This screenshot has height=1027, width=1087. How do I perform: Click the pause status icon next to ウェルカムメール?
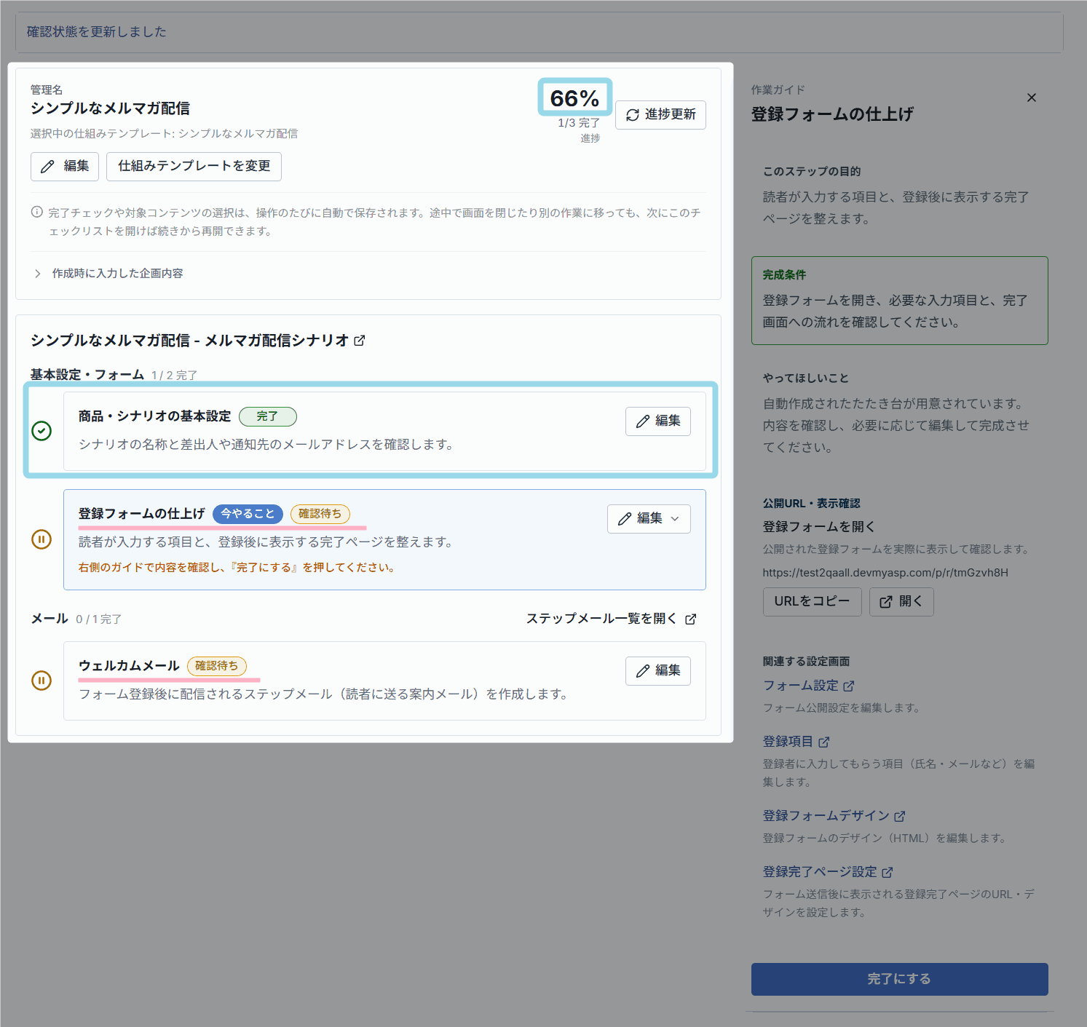(41, 681)
